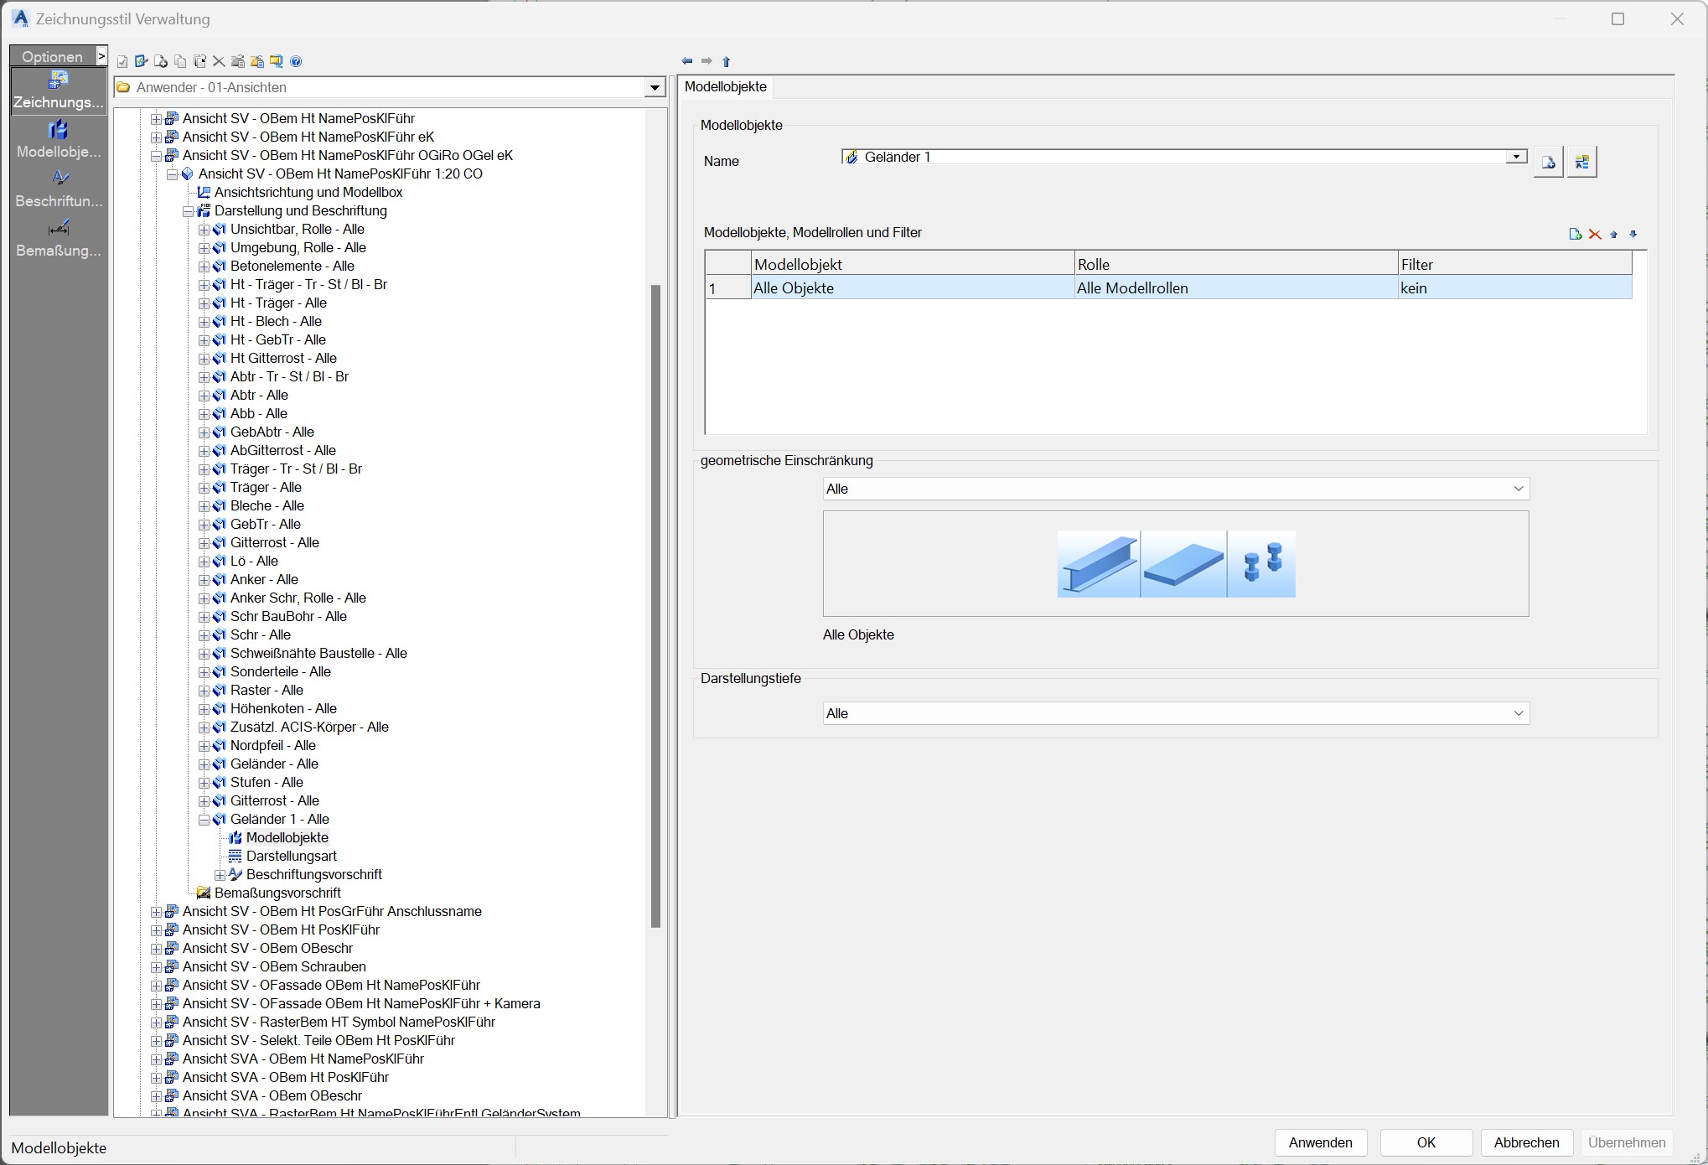Image resolution: width=1708 pixels, height=1165 pixels.
Task: Open the Modellobjekte sidebar section
Action: pyautogui.click(x=59, y=140)
